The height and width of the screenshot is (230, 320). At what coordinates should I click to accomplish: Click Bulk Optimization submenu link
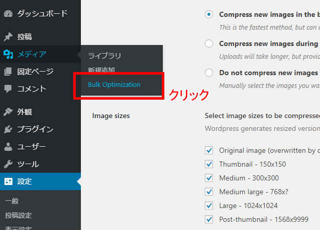point(114,84)
